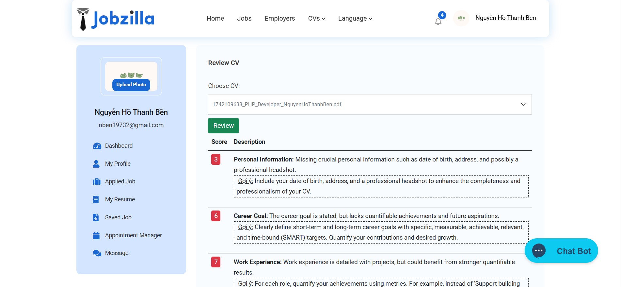Screen dimensions: 621x287
Task: Open the Choose CV file dropdown
Action: 370,104
